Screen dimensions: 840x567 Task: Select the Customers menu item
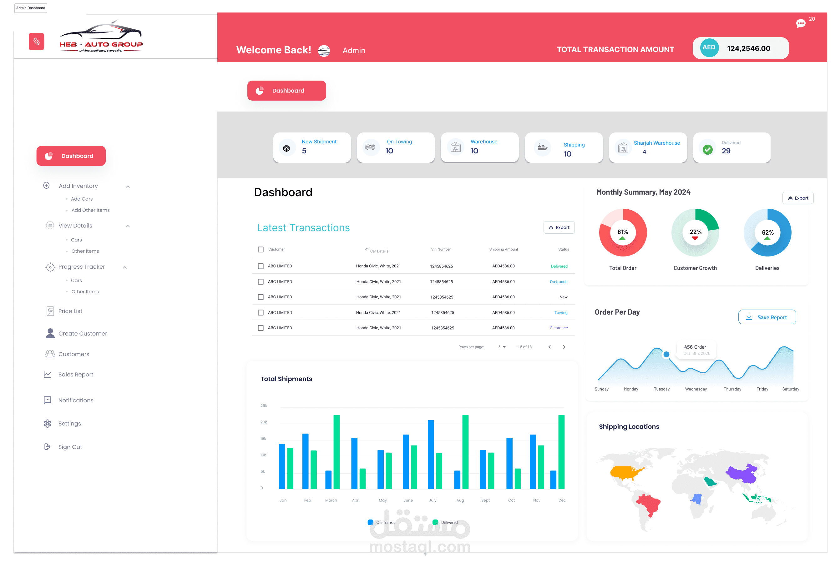point(74,354)
